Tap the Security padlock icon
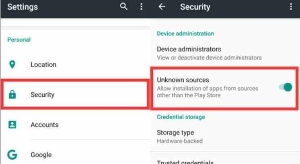The image size is (300, 164). [12, 94]
